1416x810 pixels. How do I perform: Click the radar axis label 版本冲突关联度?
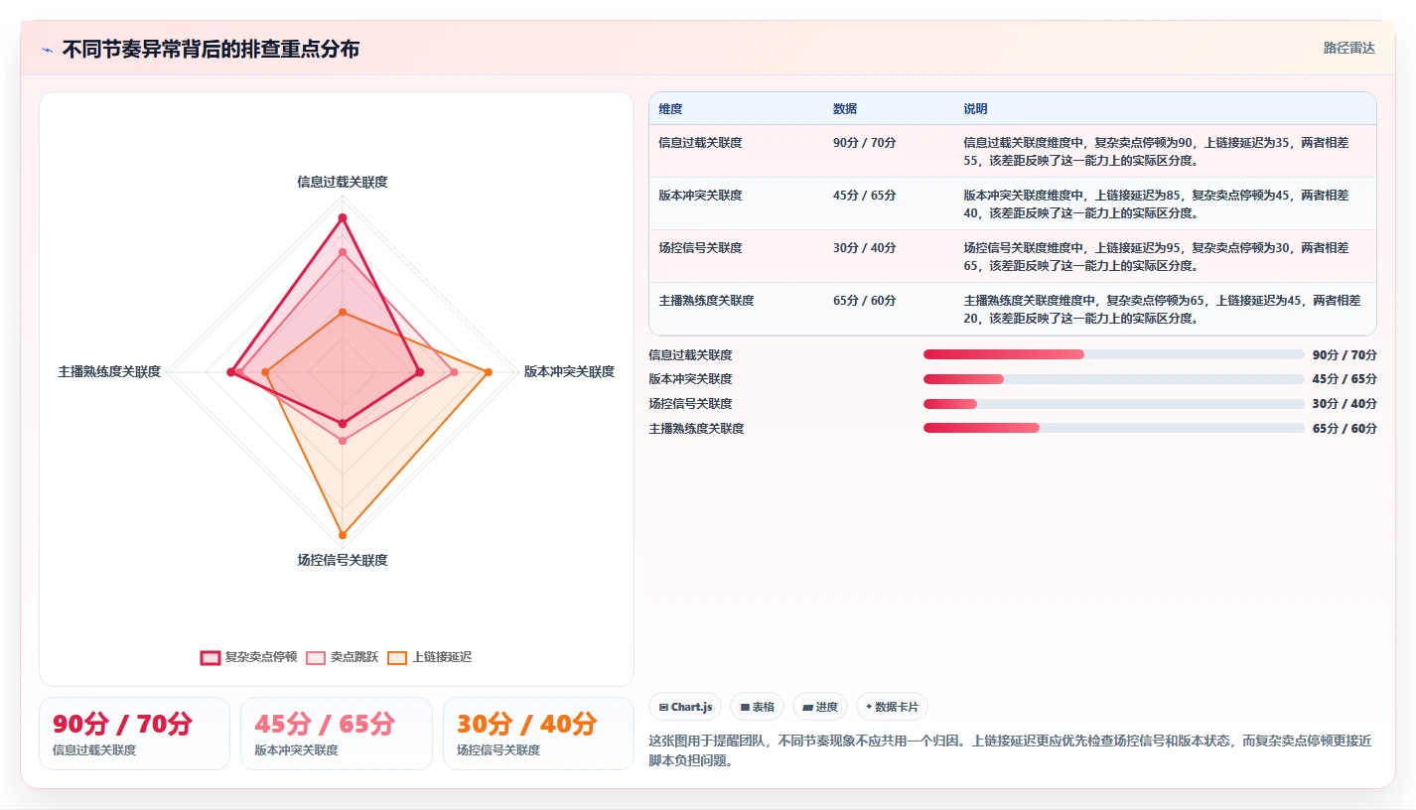point(570,371)
